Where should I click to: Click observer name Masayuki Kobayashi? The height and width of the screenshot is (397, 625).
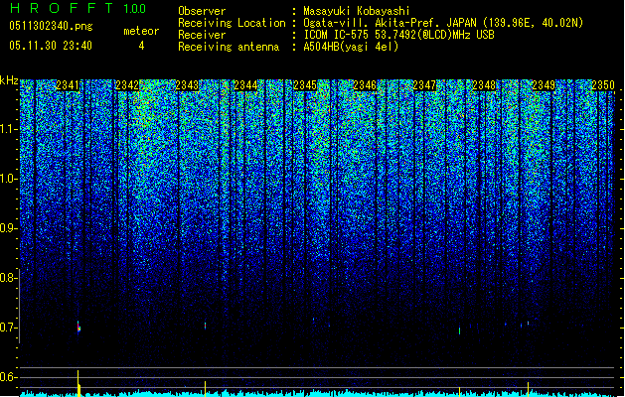[357, 11]
